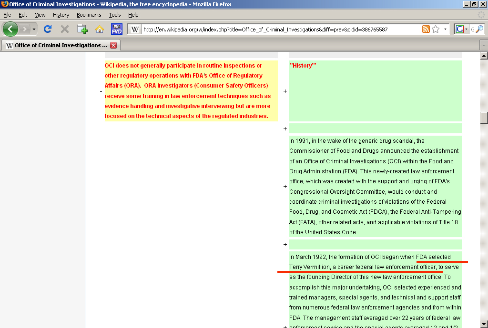
Task: Open the back/forward history dropdown arrow
Action: click(34, 29)
